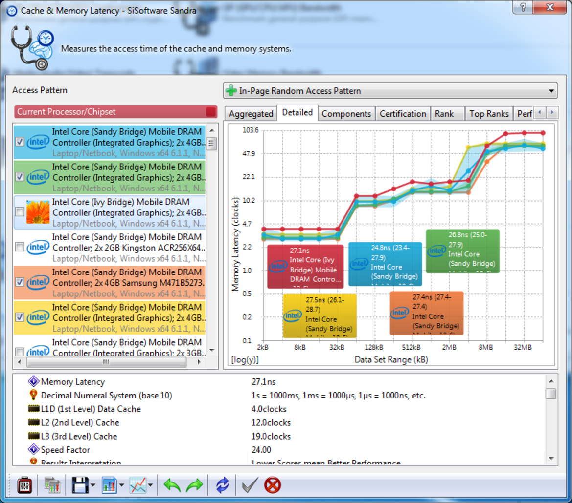Viewport: 572px width, 503px height.
Task: Open the In-Page Random Access Pattern dropdown
Action: pos(551,91)
